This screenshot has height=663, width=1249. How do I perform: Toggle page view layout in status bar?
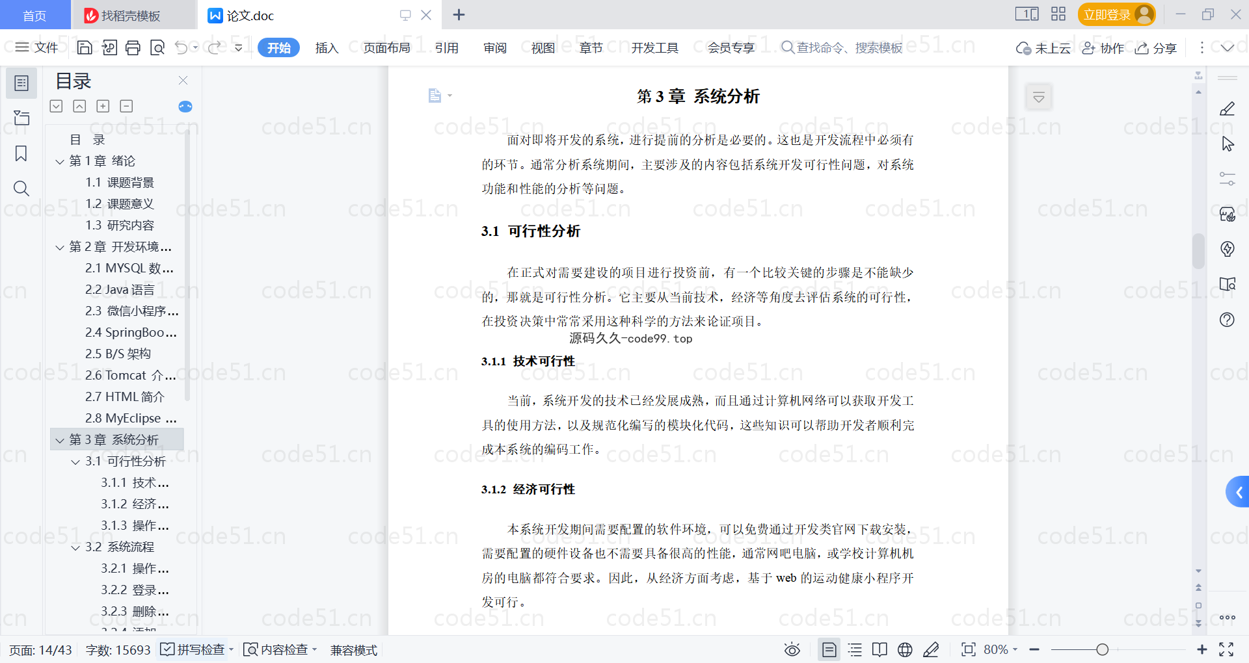click(829, 649)
